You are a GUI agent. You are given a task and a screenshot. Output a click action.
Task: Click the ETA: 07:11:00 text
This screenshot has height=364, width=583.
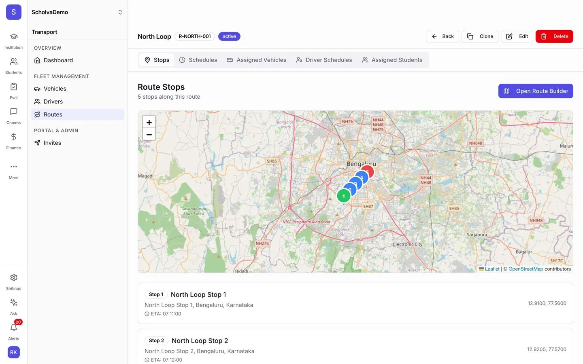pos(166,314)
